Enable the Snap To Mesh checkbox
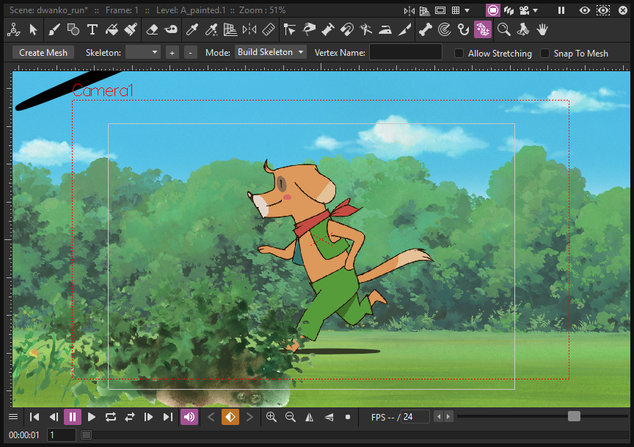The width and height of the screenshot is (634, 447). (544, 53)
